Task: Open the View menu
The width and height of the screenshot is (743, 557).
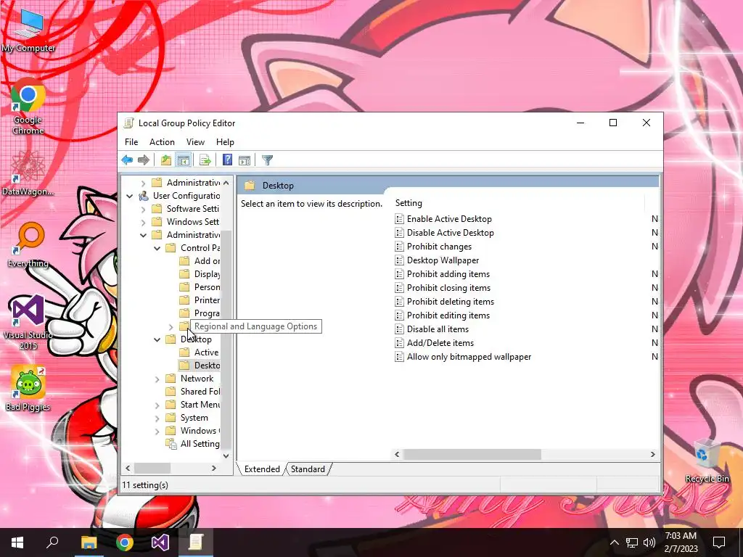Action: [x=195, y=142]
